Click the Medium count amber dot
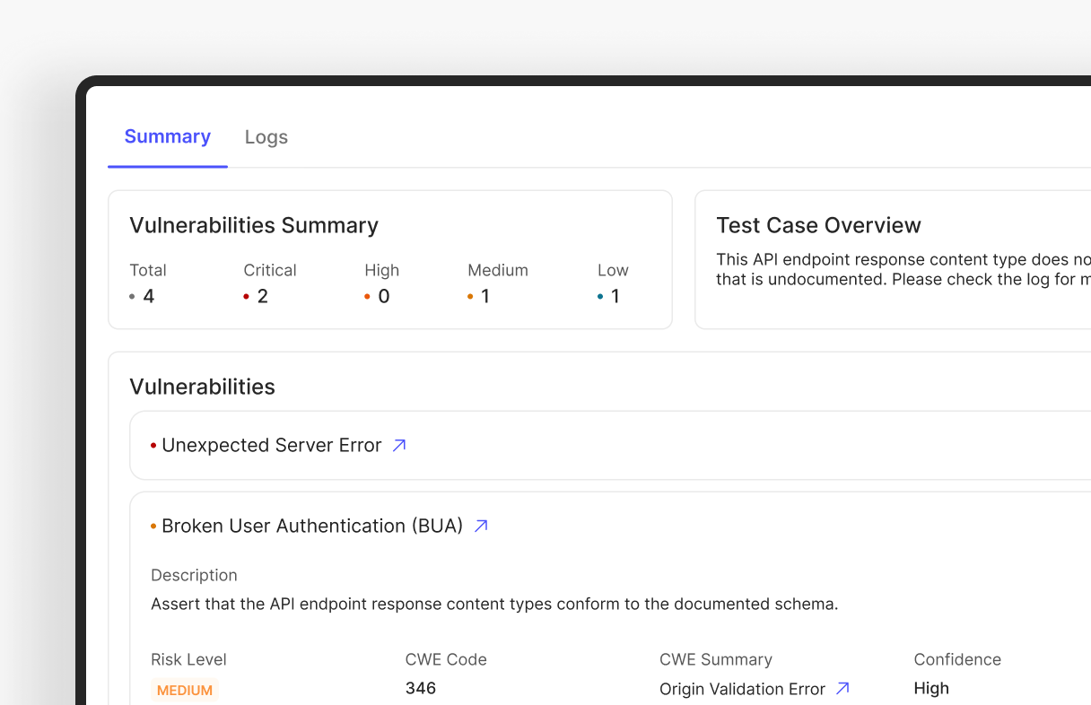This screenshot has height=705, width=1091. click(470, 297)
